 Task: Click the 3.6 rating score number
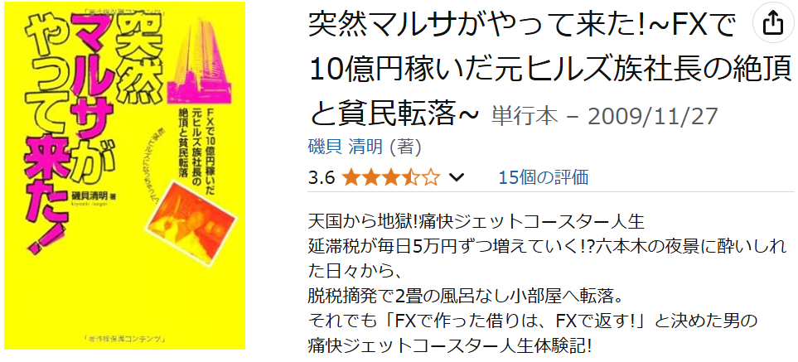tap(322, 178)
